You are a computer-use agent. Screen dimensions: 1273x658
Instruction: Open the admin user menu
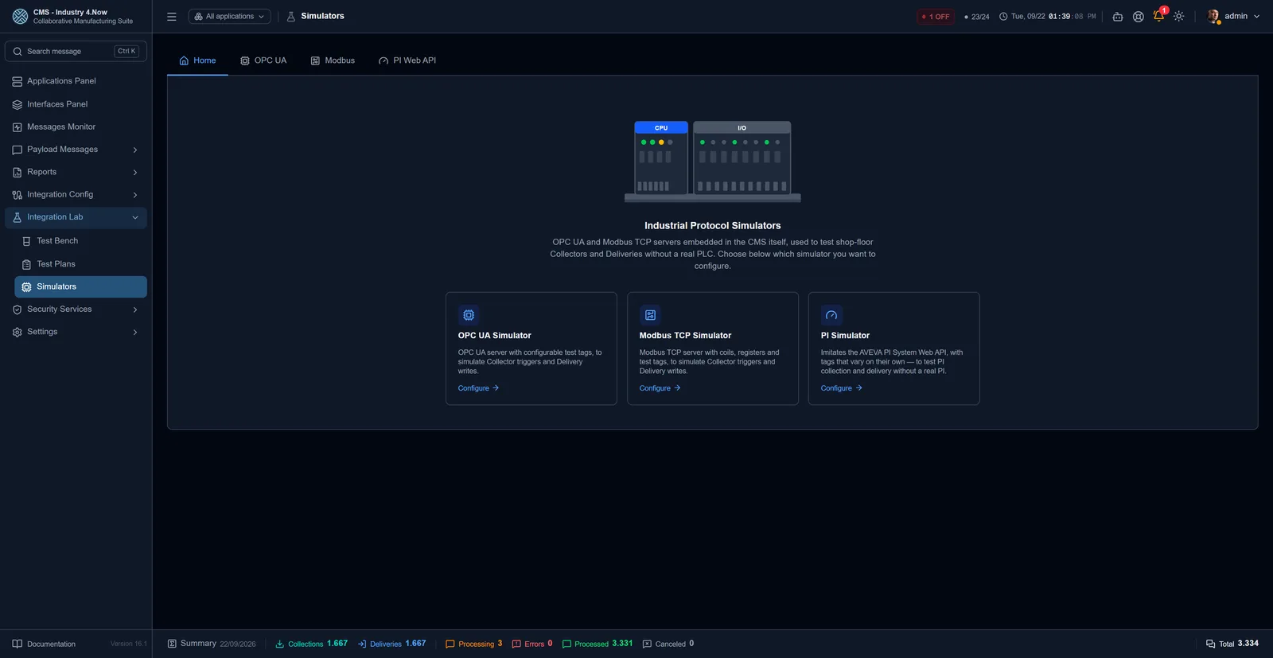pyautogui.click(x=1233, y=16)
